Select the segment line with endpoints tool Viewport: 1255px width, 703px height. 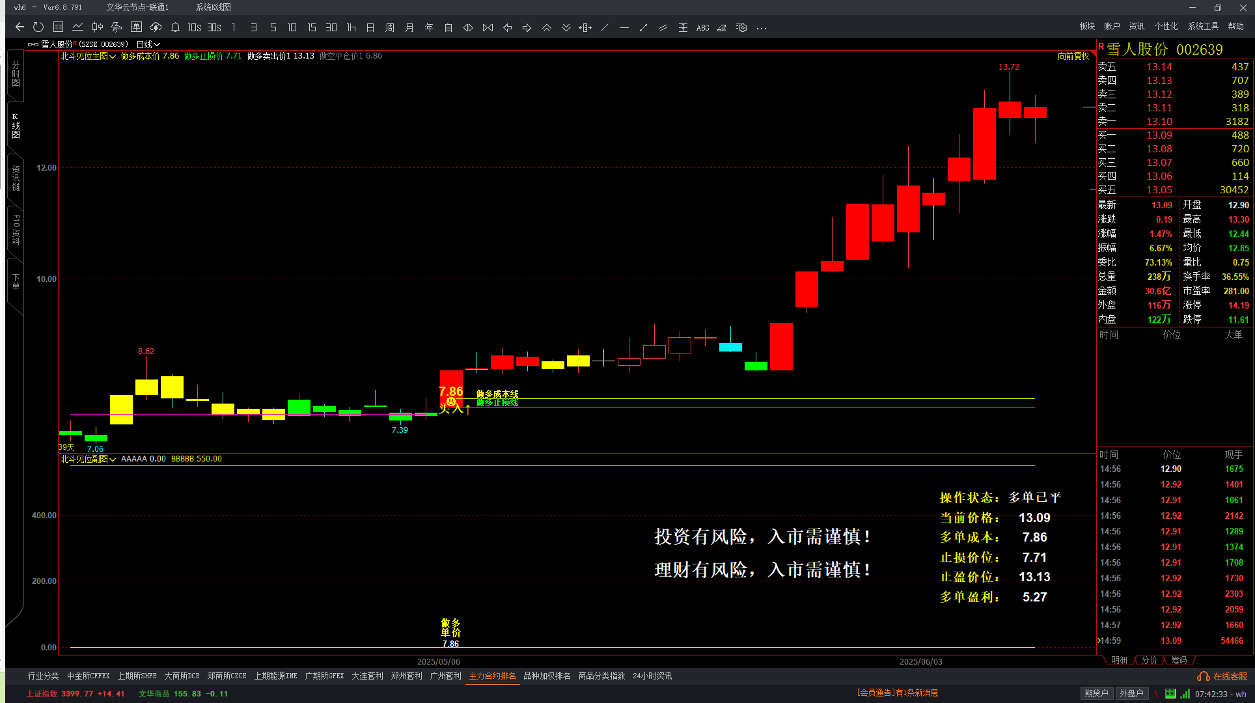644,27
